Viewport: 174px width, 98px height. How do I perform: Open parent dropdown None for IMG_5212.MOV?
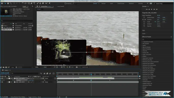pos(49,78)
